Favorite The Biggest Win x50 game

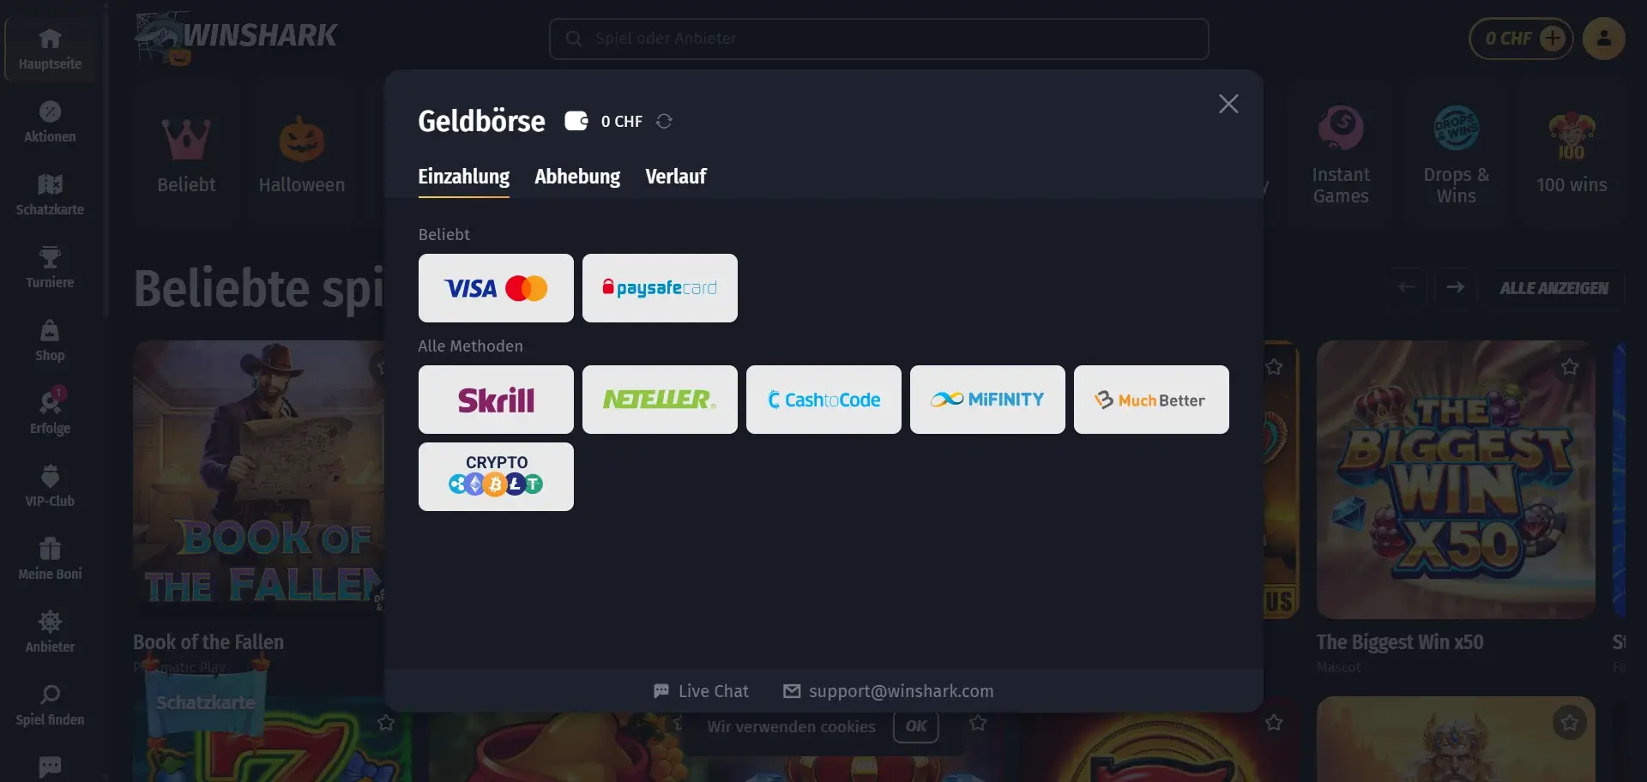(1569, 367)
